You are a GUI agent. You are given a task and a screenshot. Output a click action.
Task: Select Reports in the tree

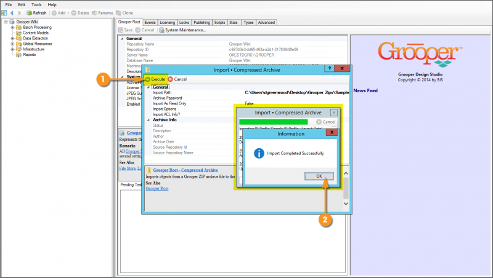[29, 55]
